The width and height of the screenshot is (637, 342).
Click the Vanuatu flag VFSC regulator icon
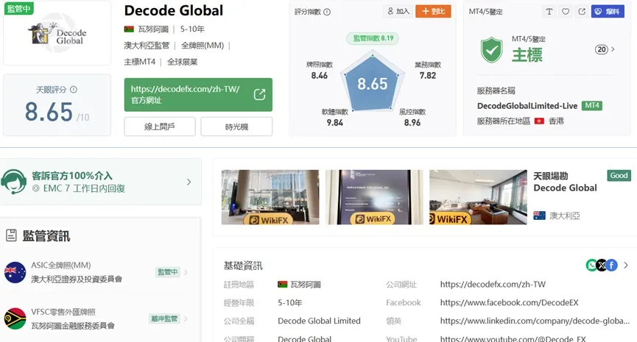click(x=15, y=319)
